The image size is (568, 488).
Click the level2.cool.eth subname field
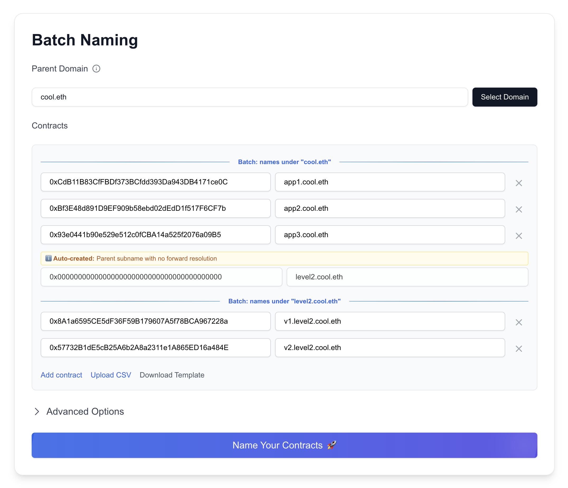tap(407, 277)
